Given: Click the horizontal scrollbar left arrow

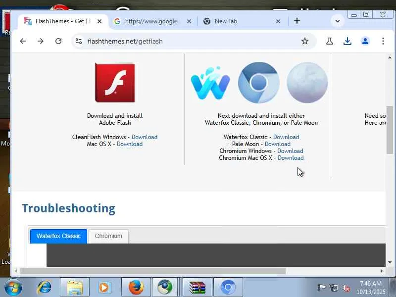Looking at the screenshot, I should coord(16,271).
